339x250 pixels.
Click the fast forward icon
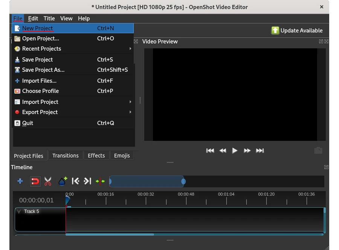247,151
